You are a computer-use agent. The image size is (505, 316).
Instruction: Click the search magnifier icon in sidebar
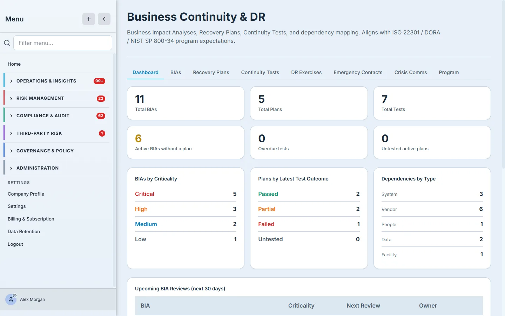[7, 43]
